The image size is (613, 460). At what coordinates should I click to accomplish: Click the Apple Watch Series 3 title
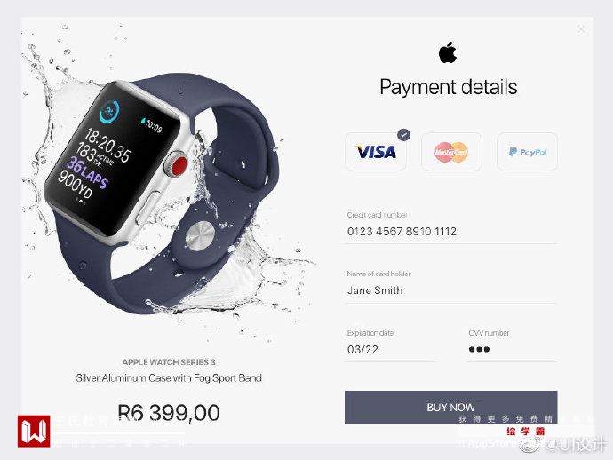pyautogui.click(x=169, y=362)
